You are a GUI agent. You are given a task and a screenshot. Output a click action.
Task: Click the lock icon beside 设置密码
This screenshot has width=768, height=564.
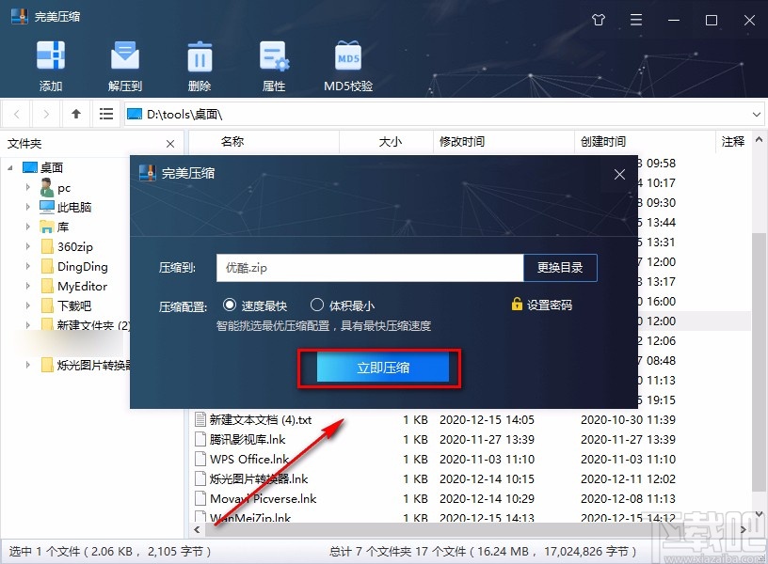tap(517, 305)
